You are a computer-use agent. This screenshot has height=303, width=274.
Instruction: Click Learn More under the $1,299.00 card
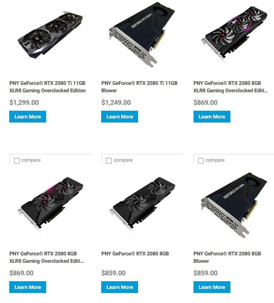coord(28,117)
